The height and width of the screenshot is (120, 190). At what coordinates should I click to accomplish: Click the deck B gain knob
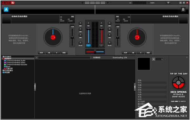[x=101, y=23]
